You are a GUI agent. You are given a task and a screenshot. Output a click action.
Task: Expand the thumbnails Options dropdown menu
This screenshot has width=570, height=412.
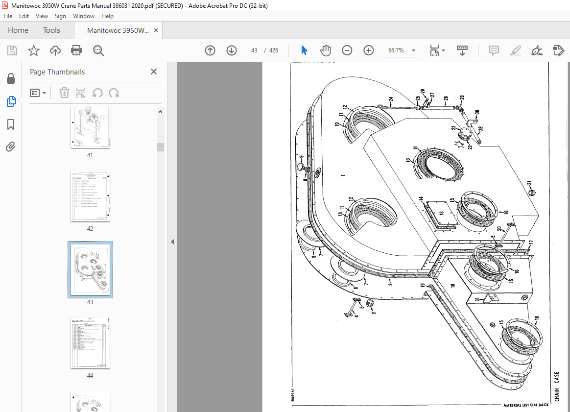pos(38,93)
